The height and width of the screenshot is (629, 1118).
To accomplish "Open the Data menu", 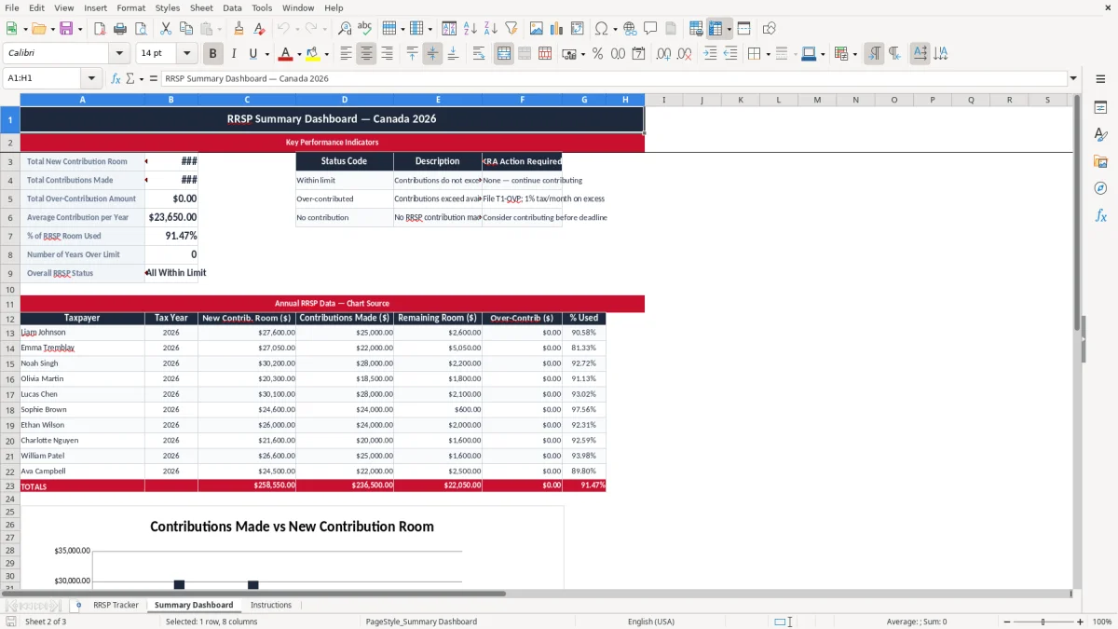I will [232, 7].
